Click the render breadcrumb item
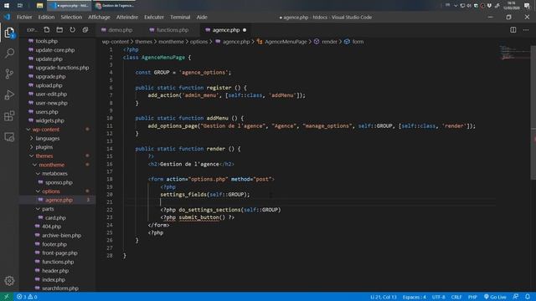Image resolution: width=536 pixels, height=301 pixels. (x=329, y=42)
